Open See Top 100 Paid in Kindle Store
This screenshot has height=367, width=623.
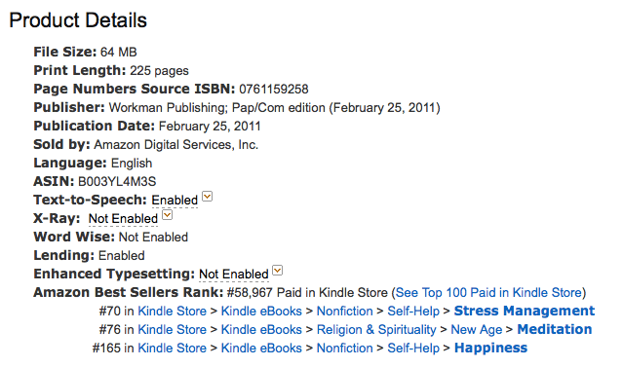[488, 292]
